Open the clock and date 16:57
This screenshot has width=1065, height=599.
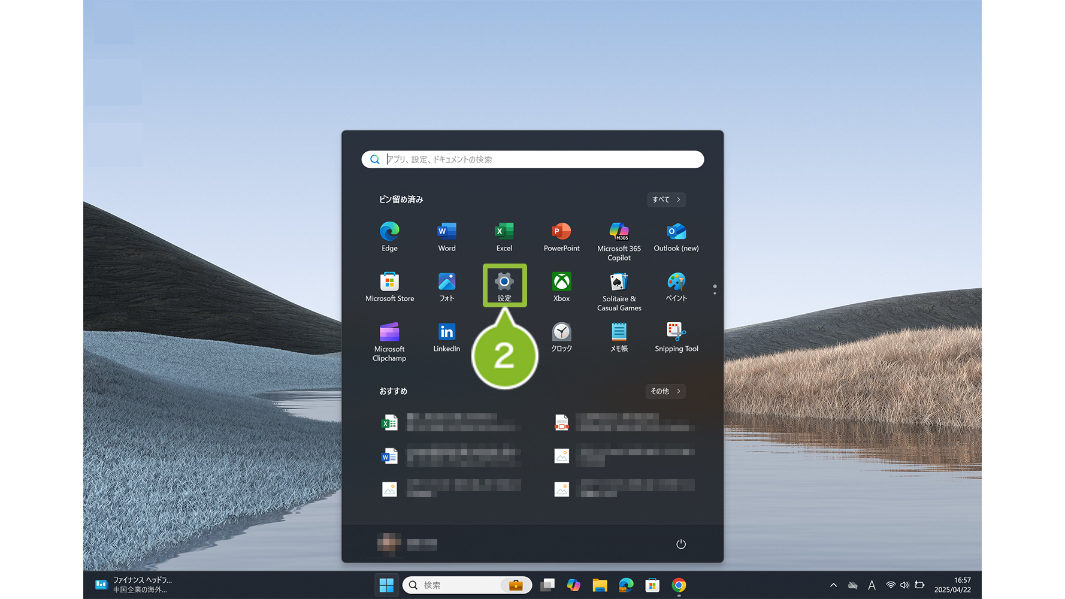(952, 585)
